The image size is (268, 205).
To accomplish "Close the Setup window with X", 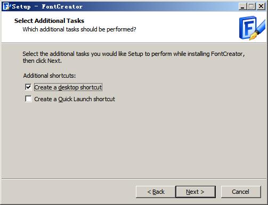I will 261,6.
